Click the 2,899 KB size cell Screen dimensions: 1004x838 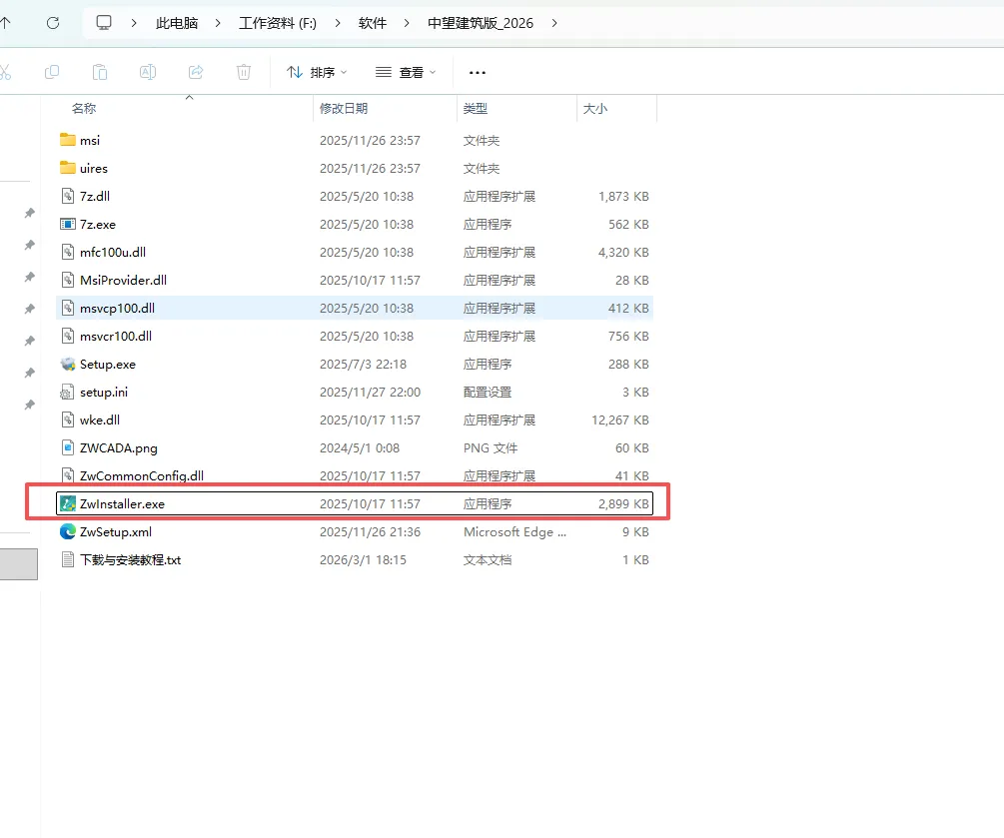click(623, 503)
